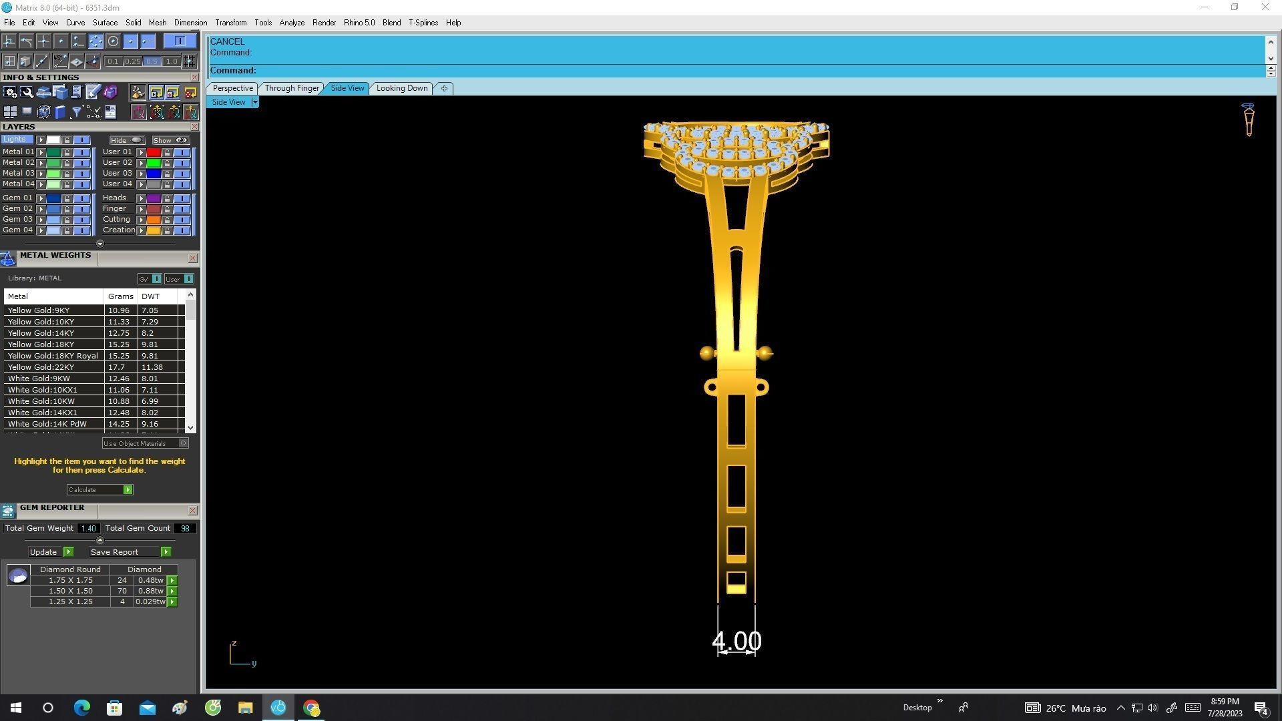The height and width of the screenshot is (721, 1282).
Task: Open the Analyze menu
Action: click(292, 23)
